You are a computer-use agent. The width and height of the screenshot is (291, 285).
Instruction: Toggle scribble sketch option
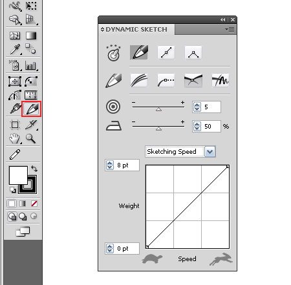tap(221, 80)
